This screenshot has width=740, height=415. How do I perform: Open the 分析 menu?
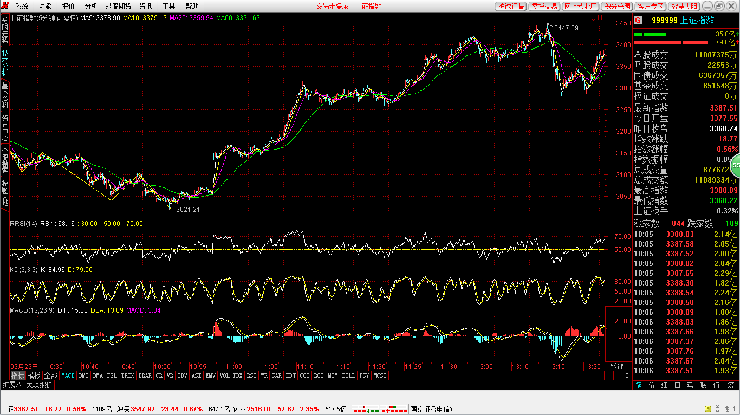point(92,6)
